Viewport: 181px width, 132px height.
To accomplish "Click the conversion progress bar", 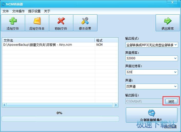I will point(60,119).
